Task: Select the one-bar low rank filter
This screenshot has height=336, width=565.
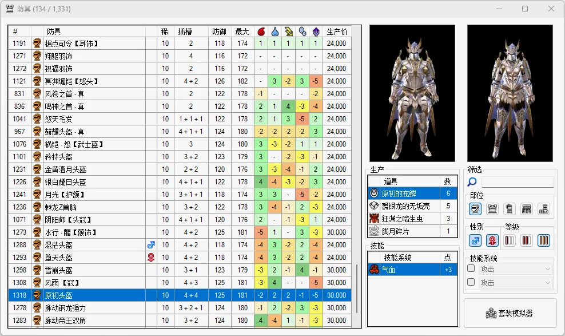Action: [509, 240]
